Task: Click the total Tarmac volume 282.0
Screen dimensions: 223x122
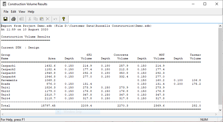Action: coord(197,105)
